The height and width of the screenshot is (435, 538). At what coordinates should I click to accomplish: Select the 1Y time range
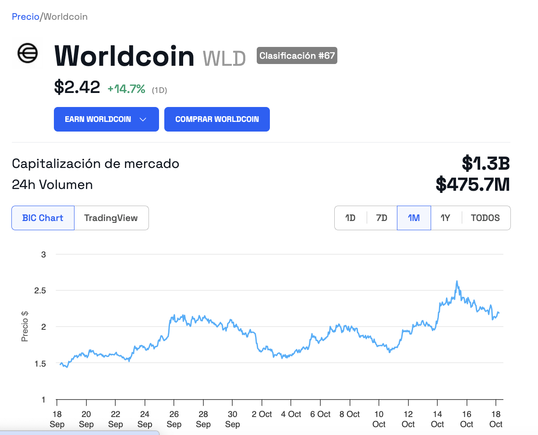point(446,218)
